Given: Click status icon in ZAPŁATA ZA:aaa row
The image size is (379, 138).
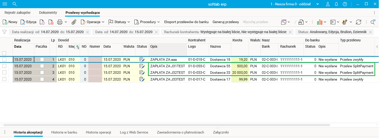Looking at the screenshot, I should pyautogui.click(x=142, y=60).
